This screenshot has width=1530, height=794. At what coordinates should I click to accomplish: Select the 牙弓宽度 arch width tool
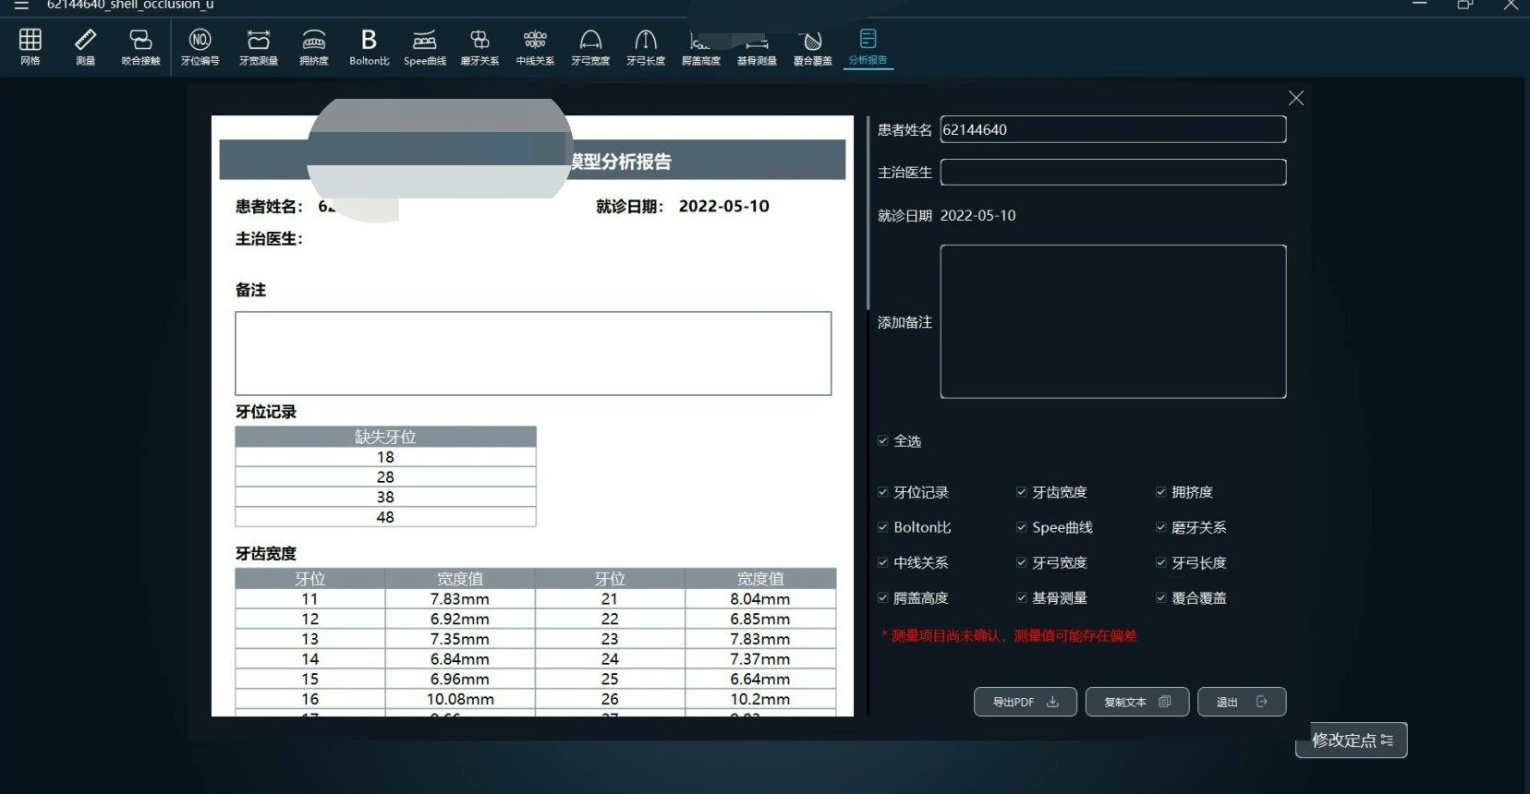tap(590, 45)
